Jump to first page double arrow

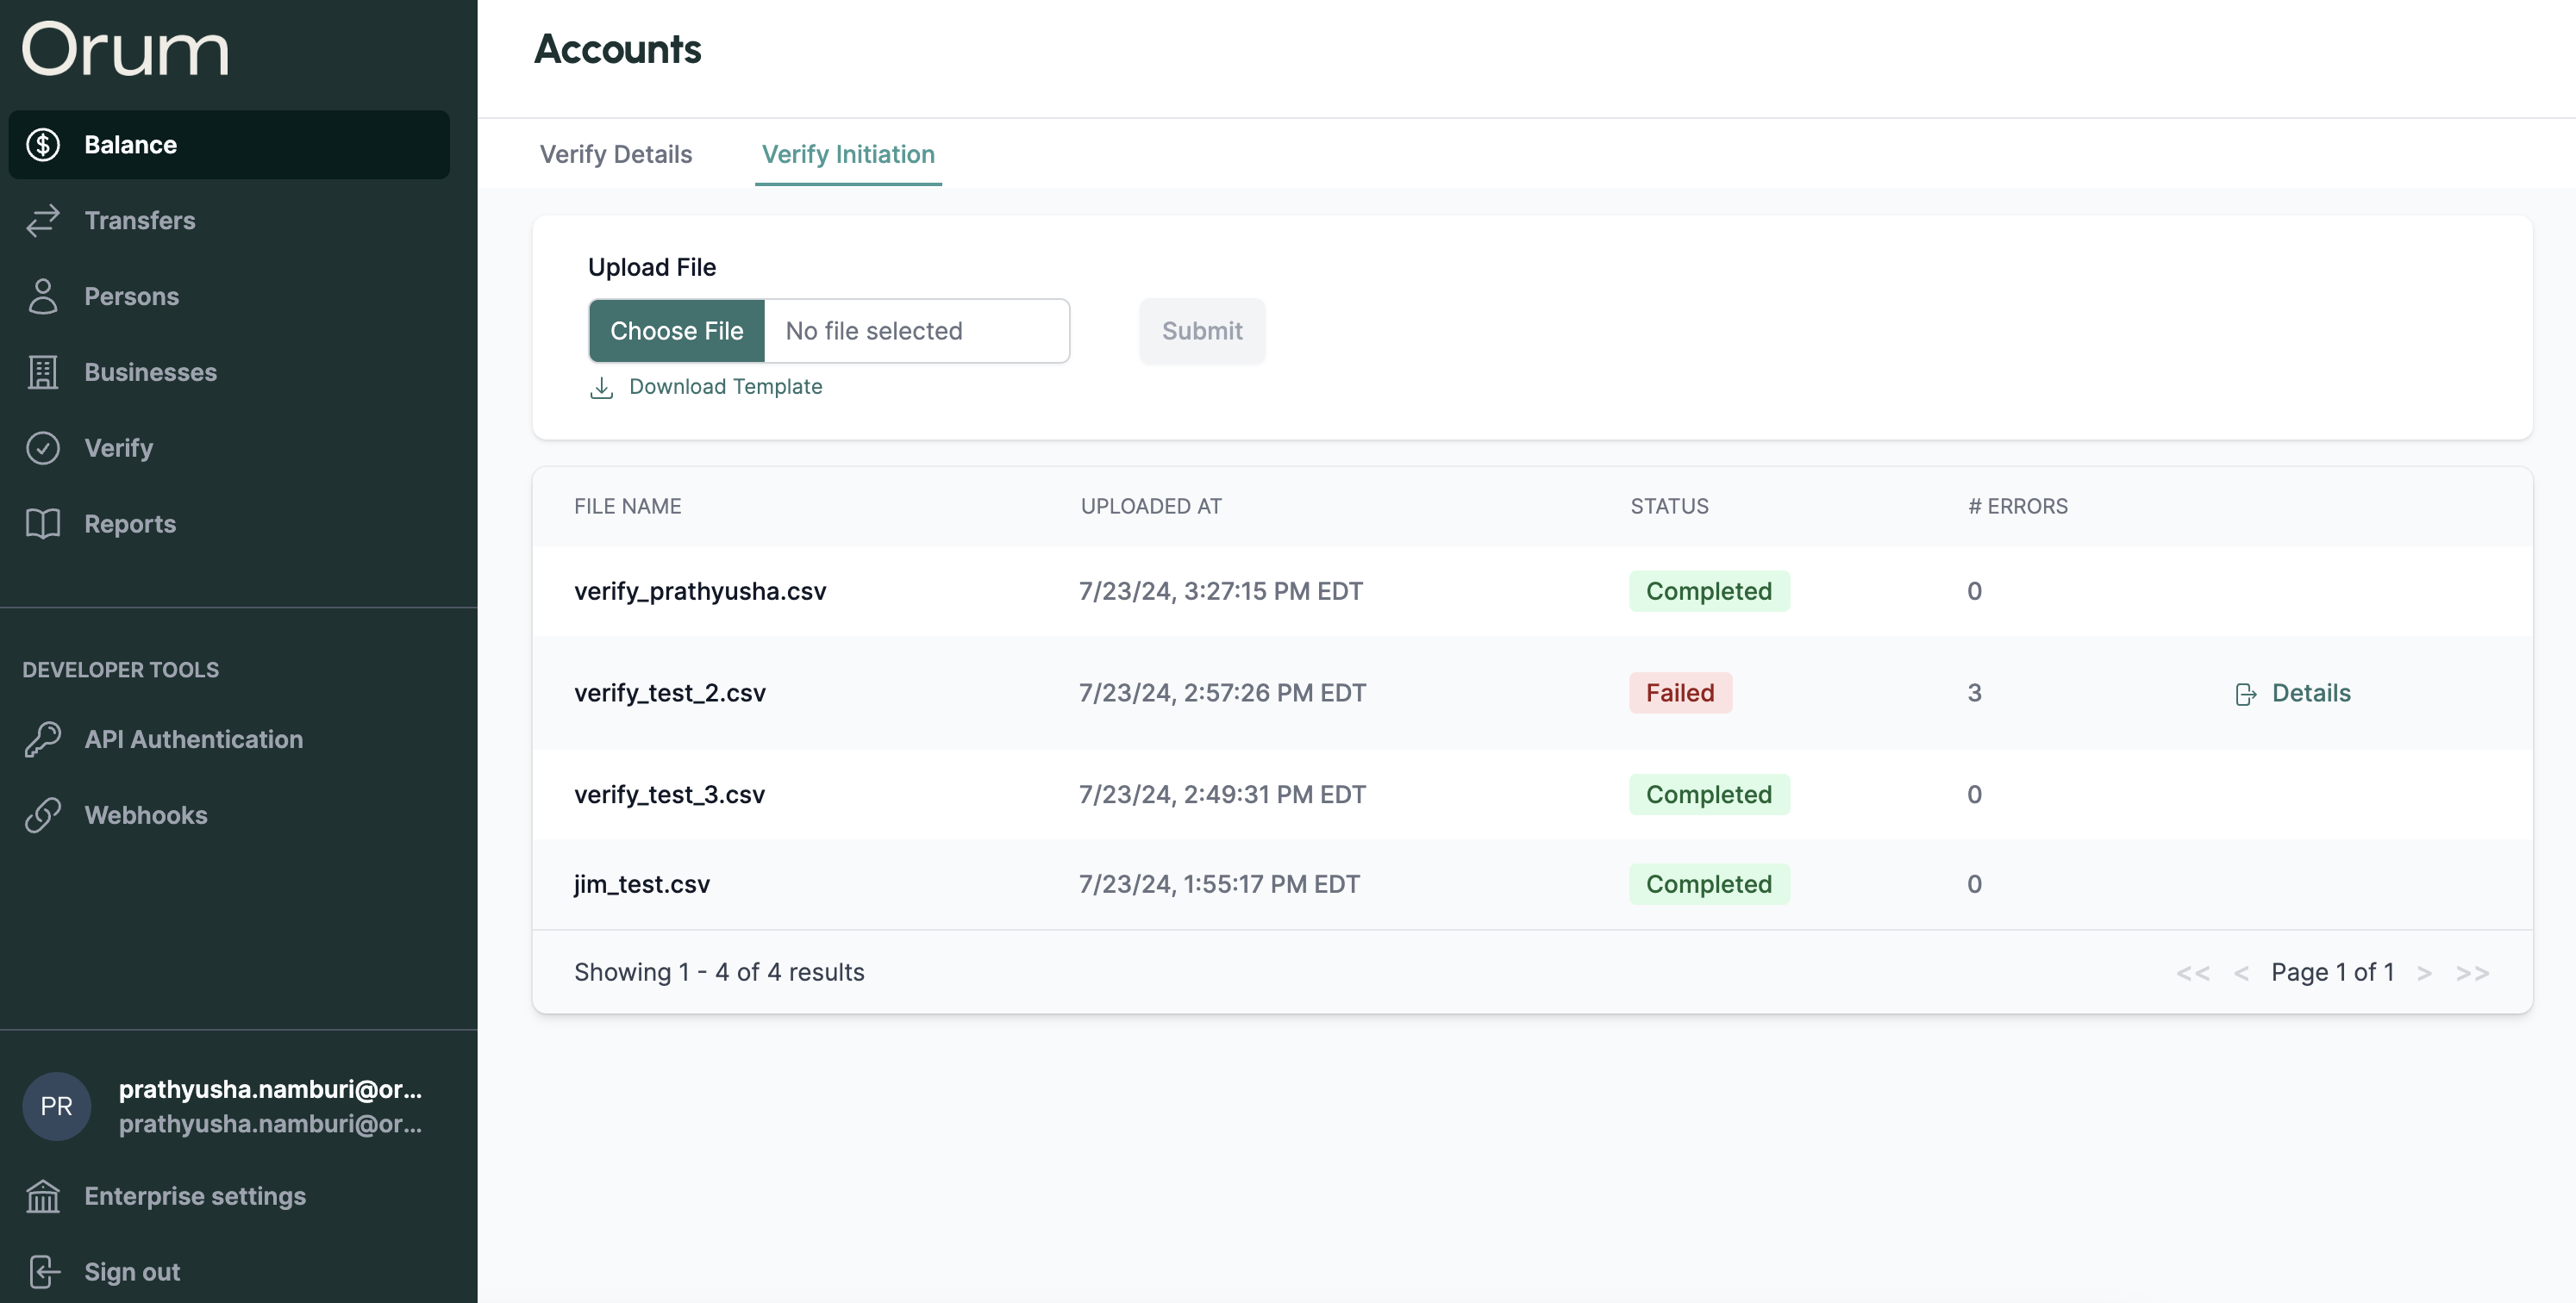pyautogui.click(x=2192, y=973)
